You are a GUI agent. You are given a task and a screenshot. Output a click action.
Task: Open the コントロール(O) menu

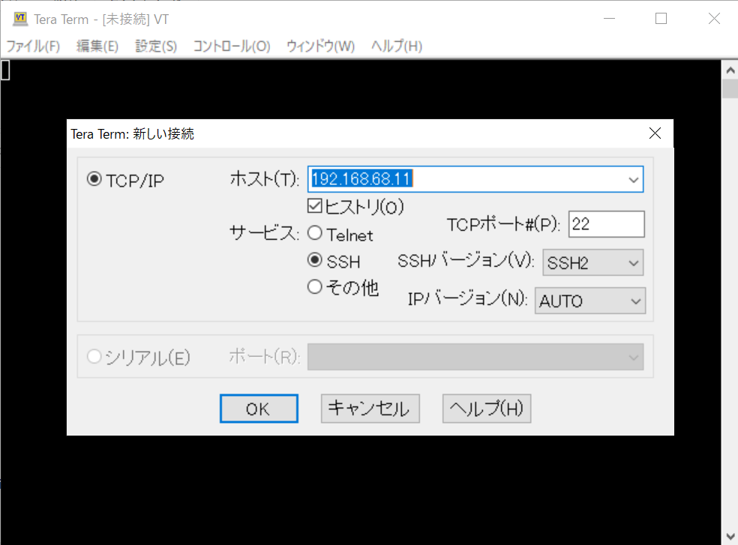pyautogui.click(x=231, y=46)
